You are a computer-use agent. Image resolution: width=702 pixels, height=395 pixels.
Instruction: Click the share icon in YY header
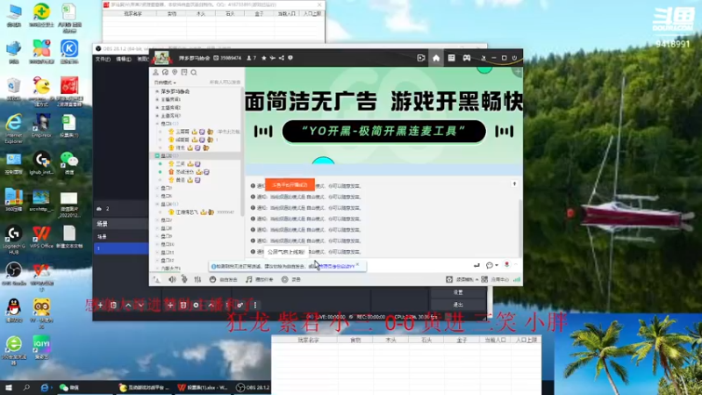(x=281, y=58)
